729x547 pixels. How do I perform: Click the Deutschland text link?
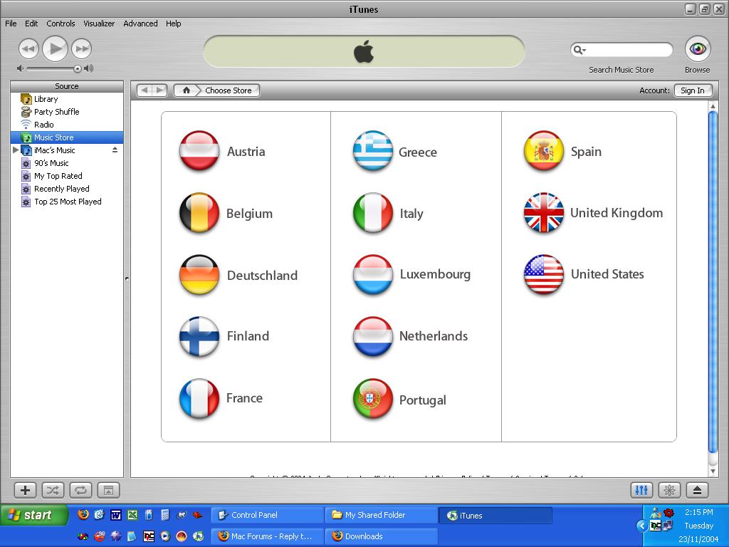[x=262, y=276]
